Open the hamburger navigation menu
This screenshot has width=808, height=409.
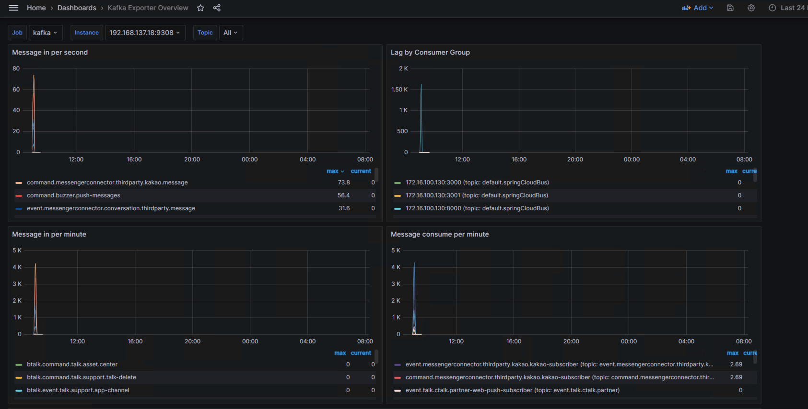click(13, 8)
